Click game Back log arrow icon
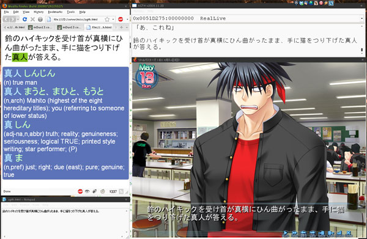This screenshot has height=239, width=367. point(303,233)
